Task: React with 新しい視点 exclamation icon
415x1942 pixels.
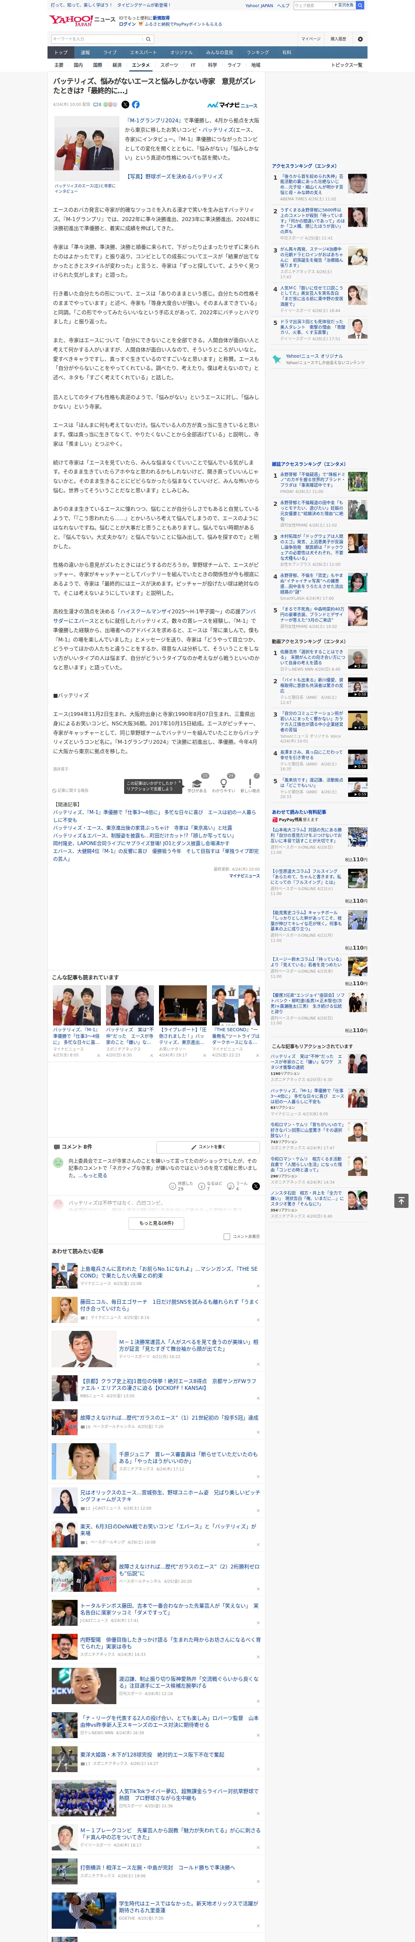Action: click(x=250, y=783)
